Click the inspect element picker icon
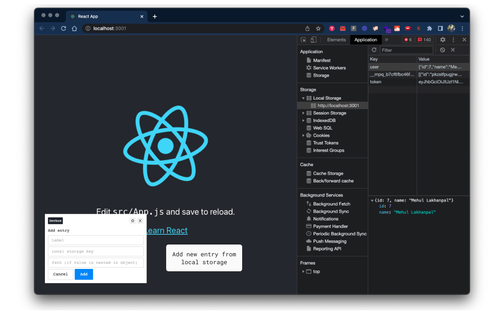The height and width of the screenshot is (315, 504). pyautogui.click(x=303, y=40)
